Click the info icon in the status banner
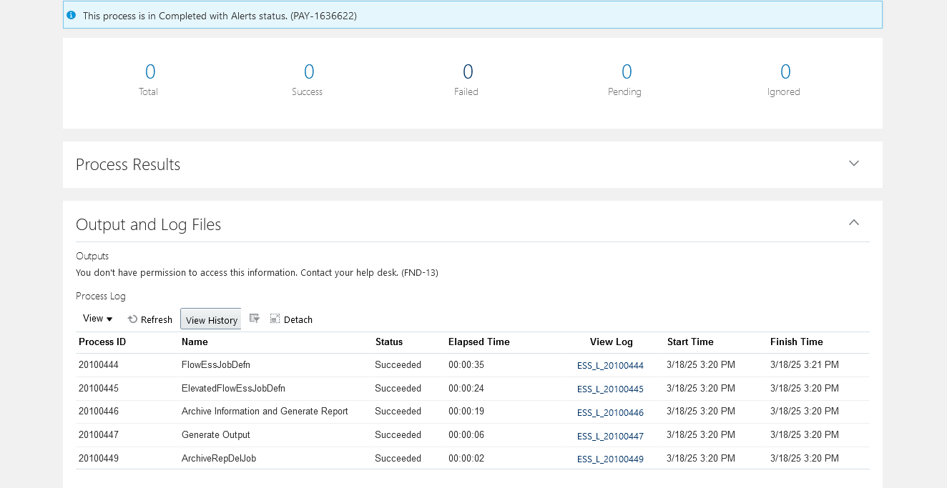Screen dimensions: 947x488 72,15
